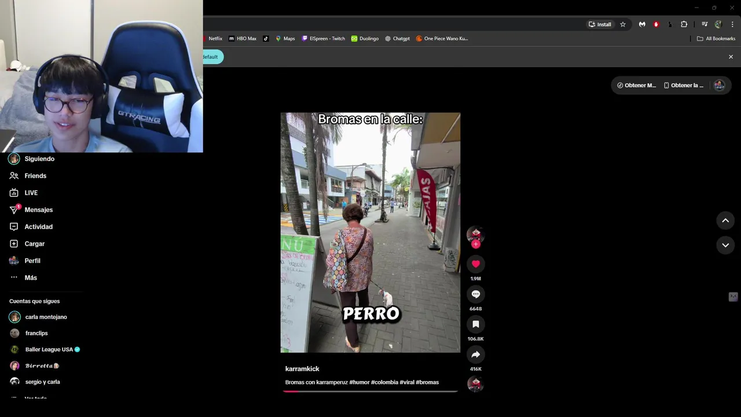Open the red shield extension icon

(x=656, y=24)
